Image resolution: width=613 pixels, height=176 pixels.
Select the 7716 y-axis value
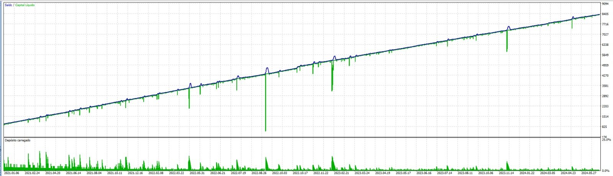pyautogui.click(x=605, y=24)
